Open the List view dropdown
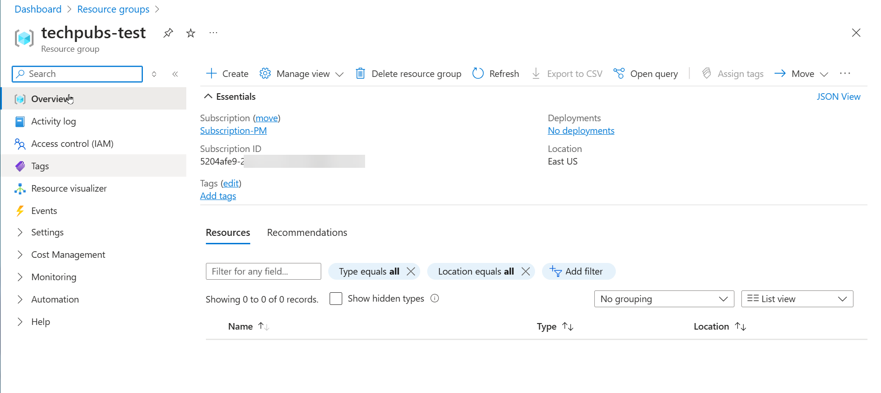This screenshot has width=881, height=393. pyautogui.click(x=796, y=299)
